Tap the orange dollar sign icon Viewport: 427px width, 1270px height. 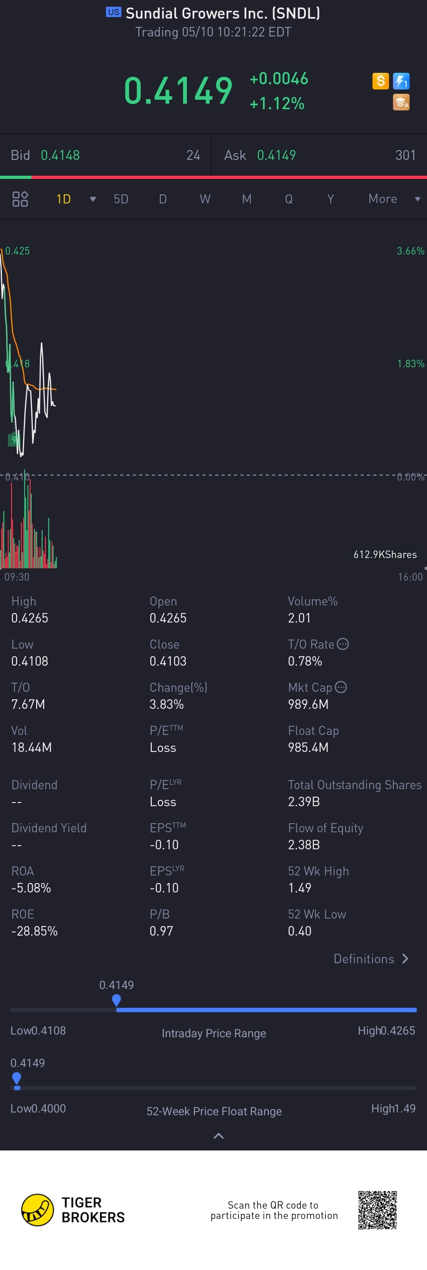[x=380, y=81]
